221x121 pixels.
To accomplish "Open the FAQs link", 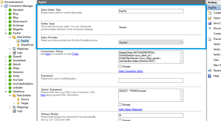I will pyautogui.click(x=75, y=54).
